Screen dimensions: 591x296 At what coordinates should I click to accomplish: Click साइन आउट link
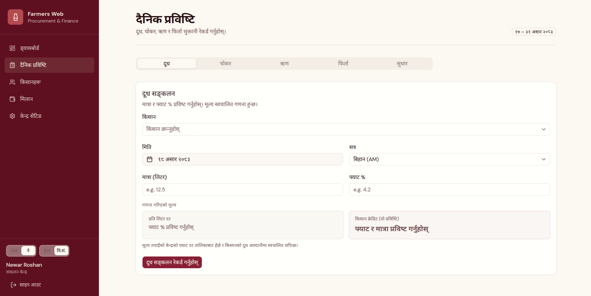click(26, 285)
